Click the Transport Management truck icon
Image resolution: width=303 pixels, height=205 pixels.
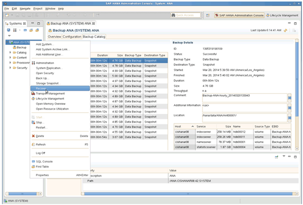click(33, 93)
